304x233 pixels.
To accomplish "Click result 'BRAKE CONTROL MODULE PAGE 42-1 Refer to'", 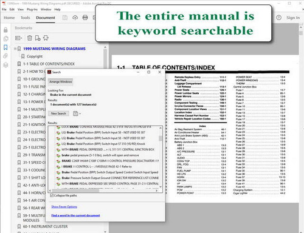I will click(97, 166).
